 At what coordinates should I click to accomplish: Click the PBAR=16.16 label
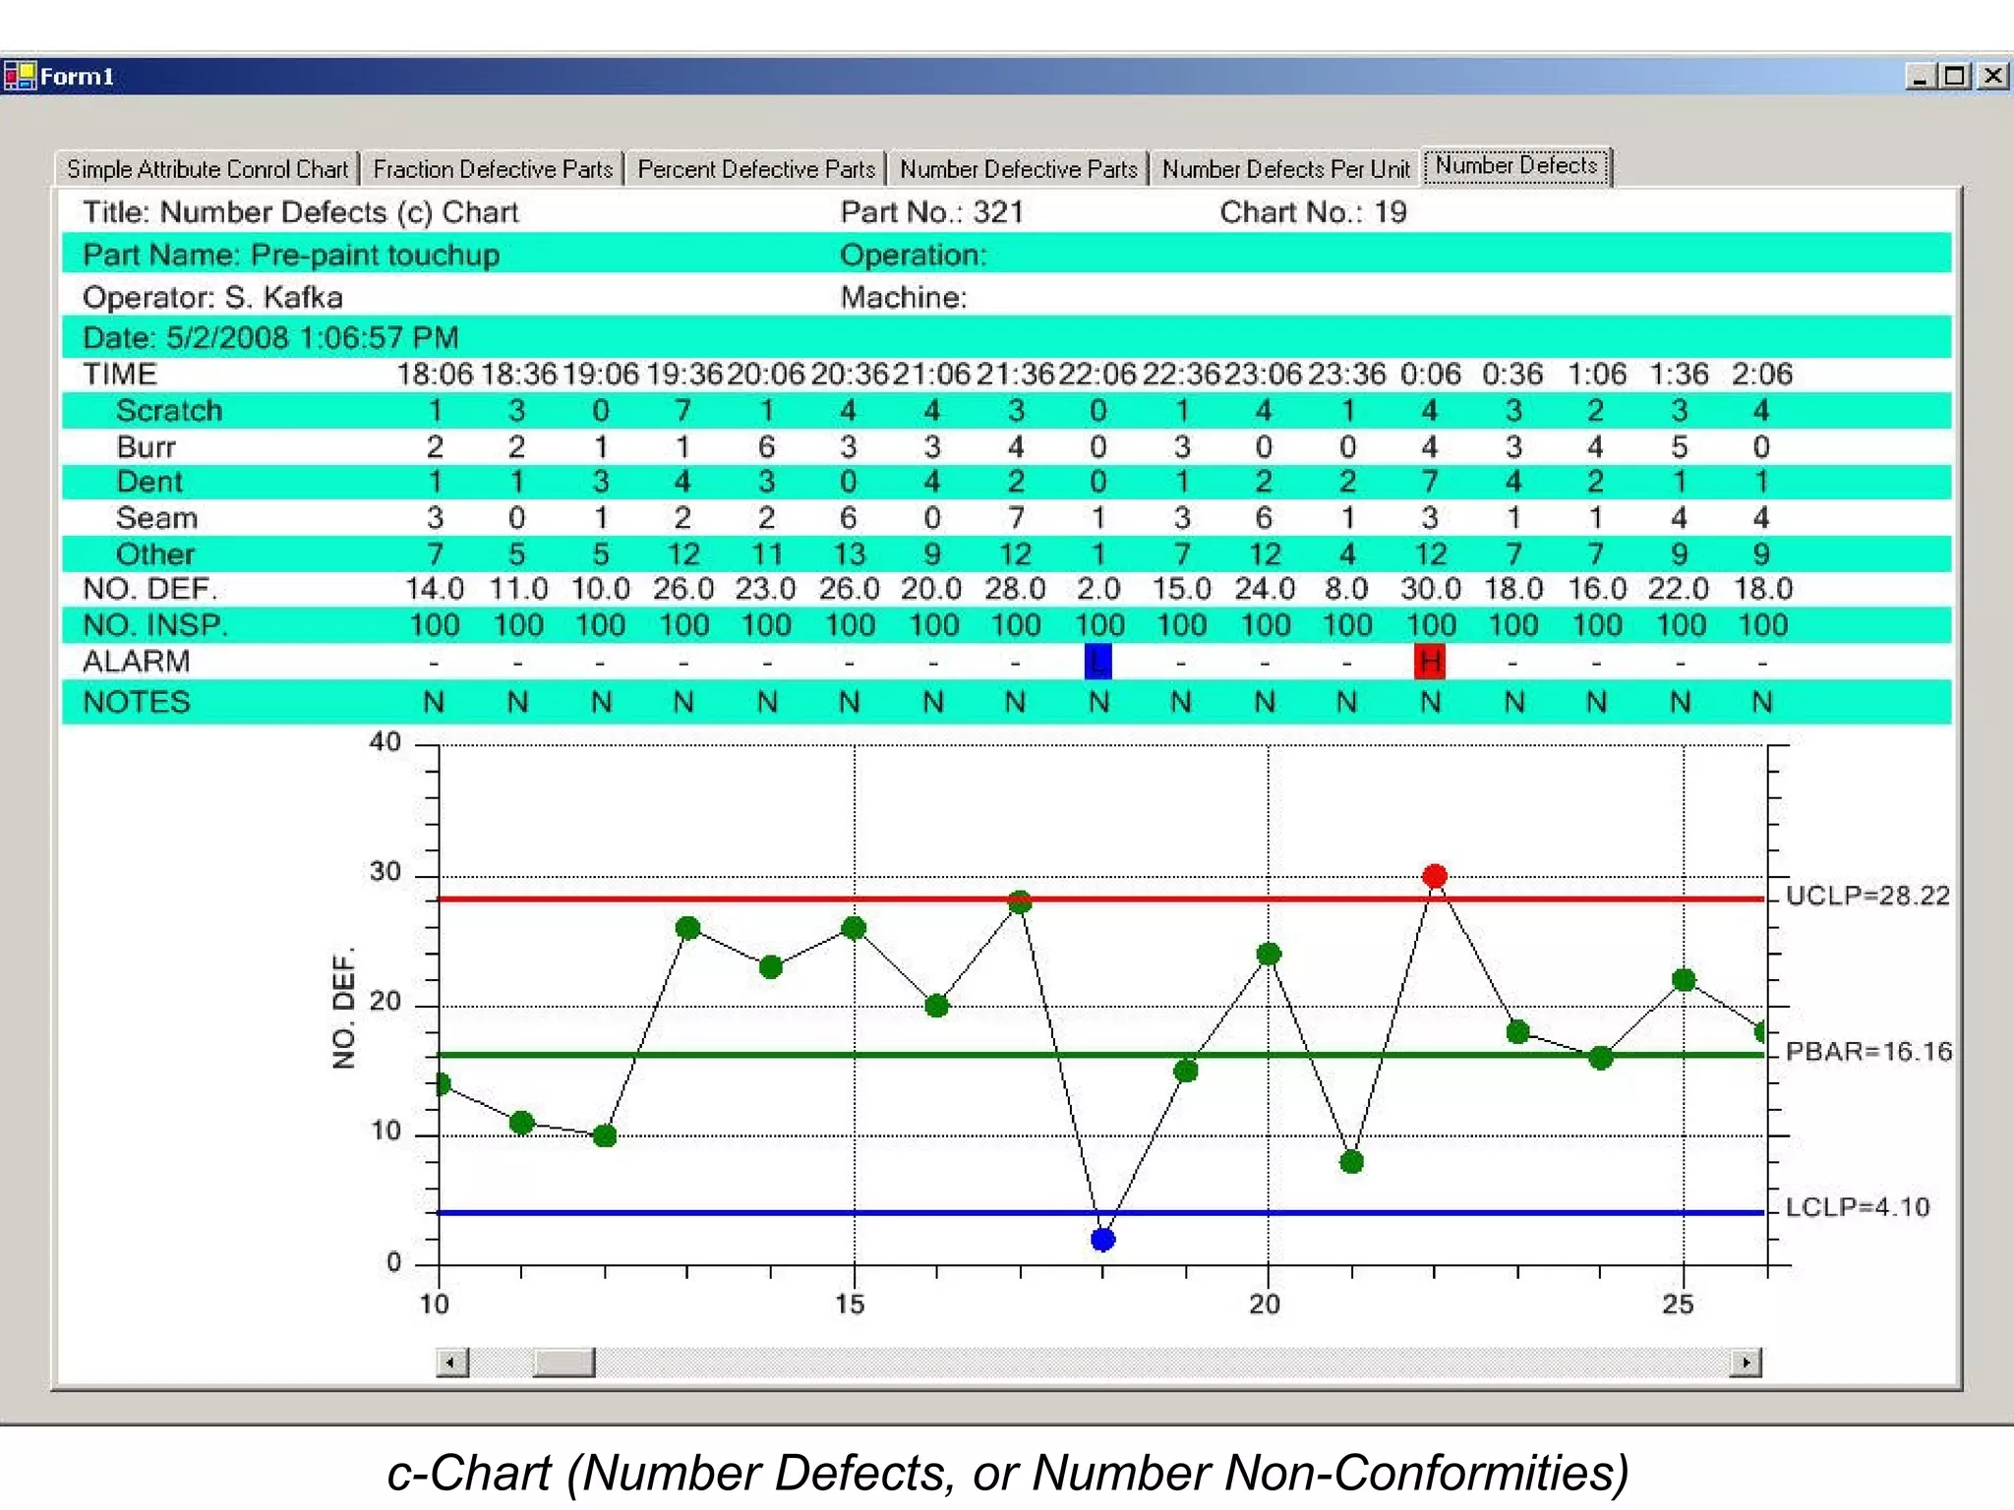(x=1868, y=1052)
